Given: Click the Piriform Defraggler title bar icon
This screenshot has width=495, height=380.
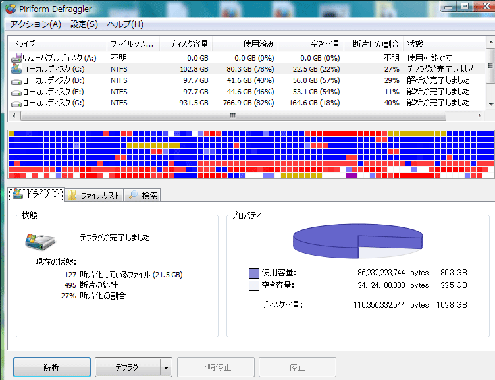Looking at the screenshot, I should pos(11,9).
